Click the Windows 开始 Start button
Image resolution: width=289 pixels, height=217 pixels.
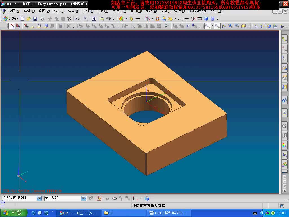(14, 213)
